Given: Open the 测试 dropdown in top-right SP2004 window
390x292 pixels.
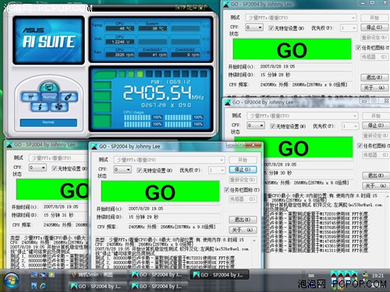Looking at the screenshot, I should pos(301,18).
